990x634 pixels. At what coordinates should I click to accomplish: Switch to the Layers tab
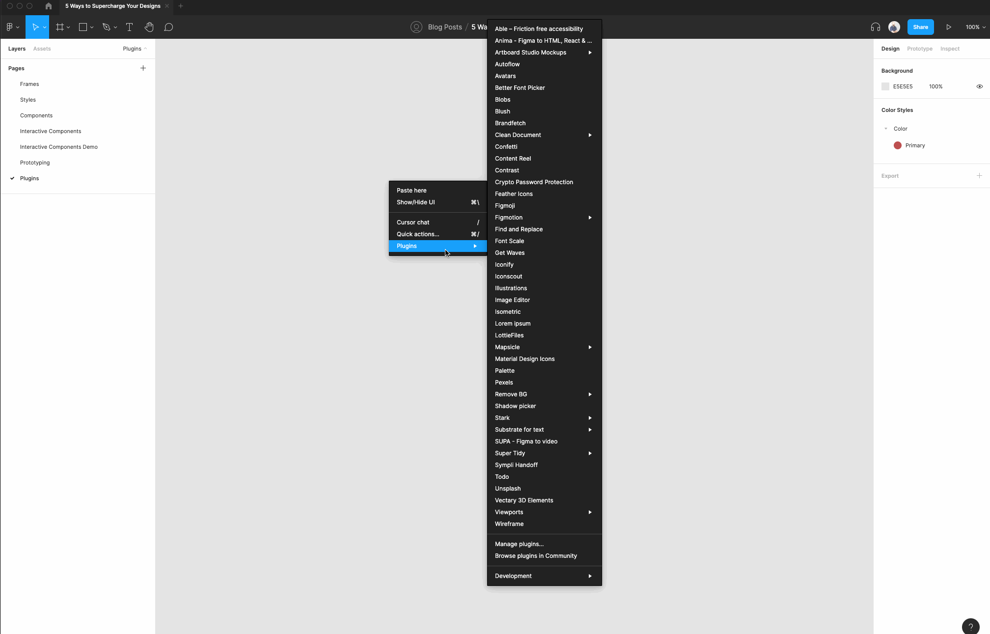pos(17,49)
